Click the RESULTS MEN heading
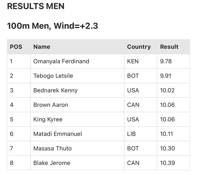 36,6
